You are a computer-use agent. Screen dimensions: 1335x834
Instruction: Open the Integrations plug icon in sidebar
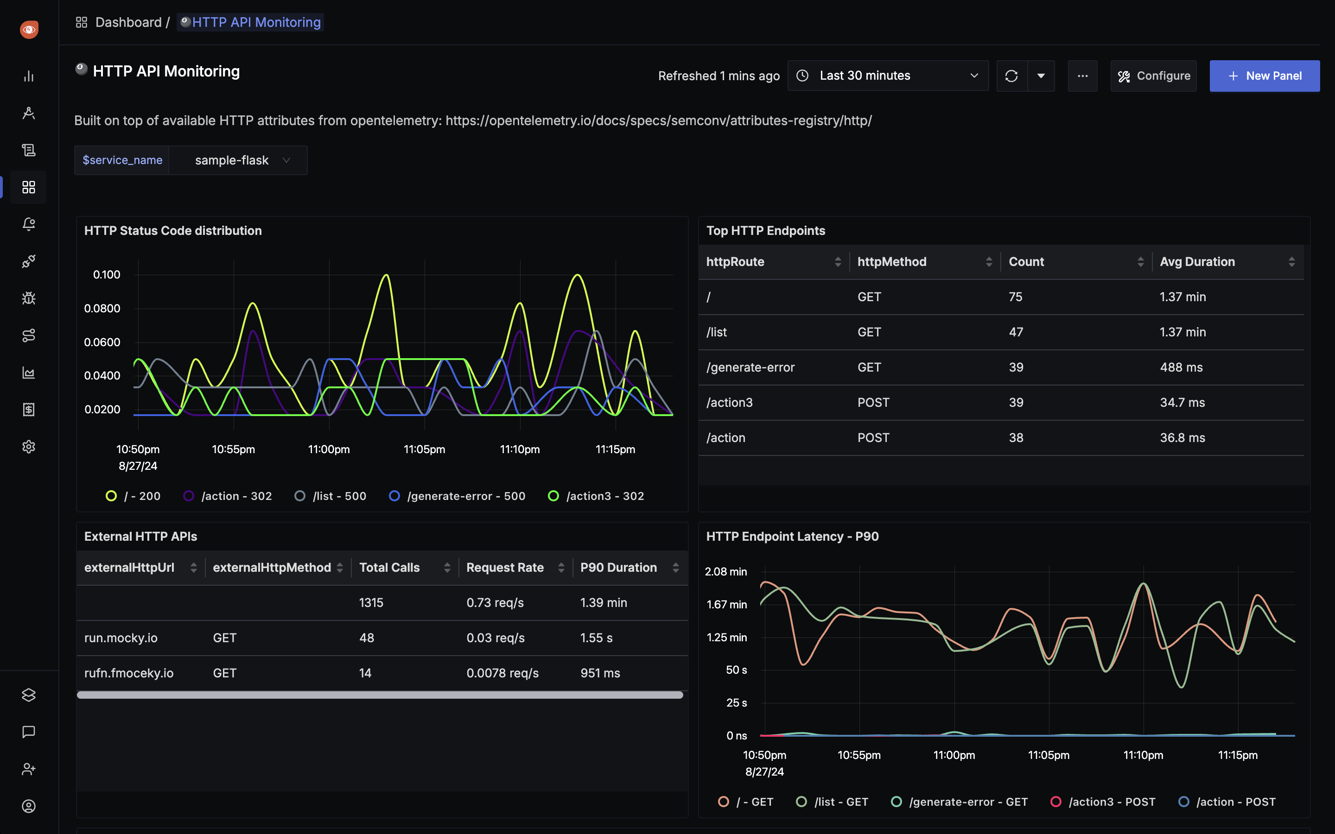[29, 261]
